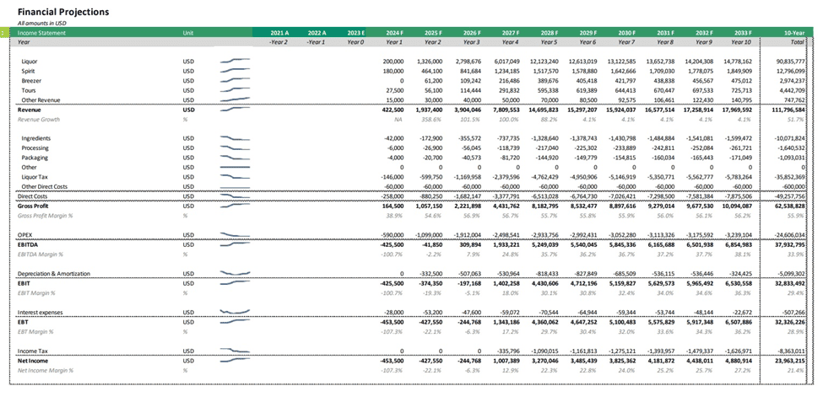This screenshot has width=823, height=402.
Task: Click the Interest expenses sparkline
Action: pyautogui.click(x=236, y=313)
